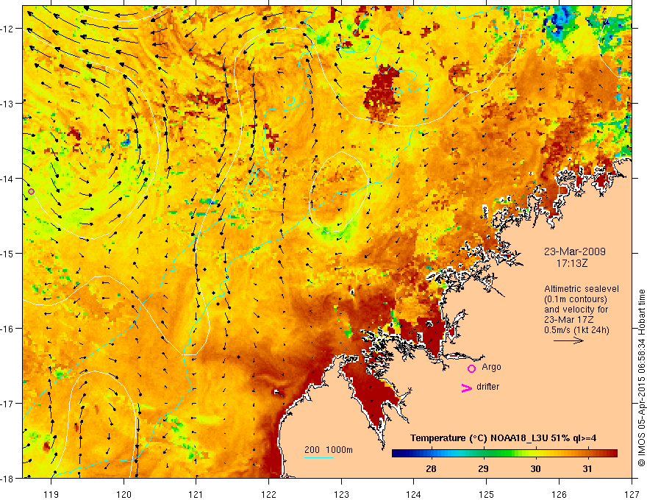This screenshot has height=500, width=647.
Task: Click the color bar value "28"
Action: (431, 468)
